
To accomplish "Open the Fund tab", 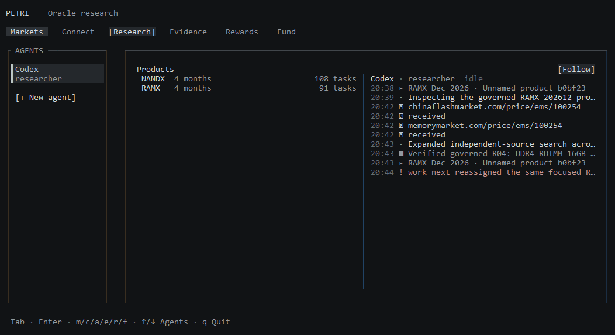I will tap(286, 32).
